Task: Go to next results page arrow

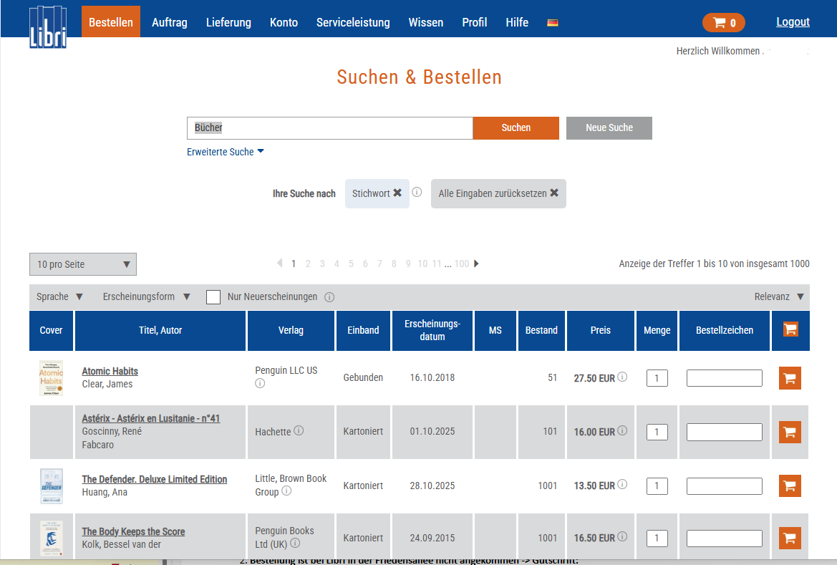Action: (476, 264)
